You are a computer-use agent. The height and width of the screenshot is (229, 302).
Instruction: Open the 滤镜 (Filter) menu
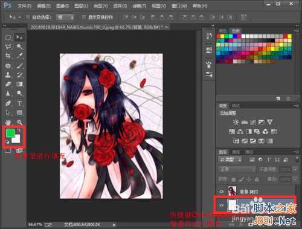[x=140, y=6]
